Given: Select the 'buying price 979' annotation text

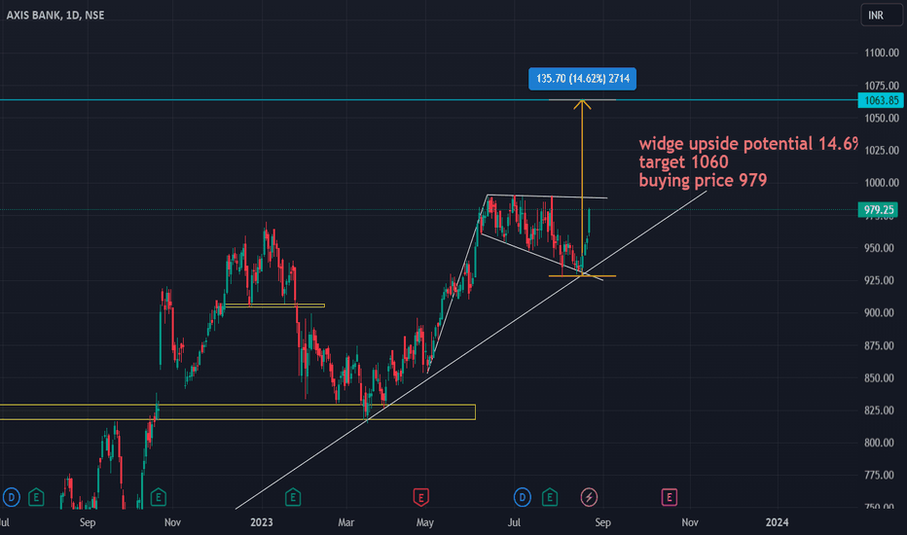Looking at the screenshot, I should (703, 181).
